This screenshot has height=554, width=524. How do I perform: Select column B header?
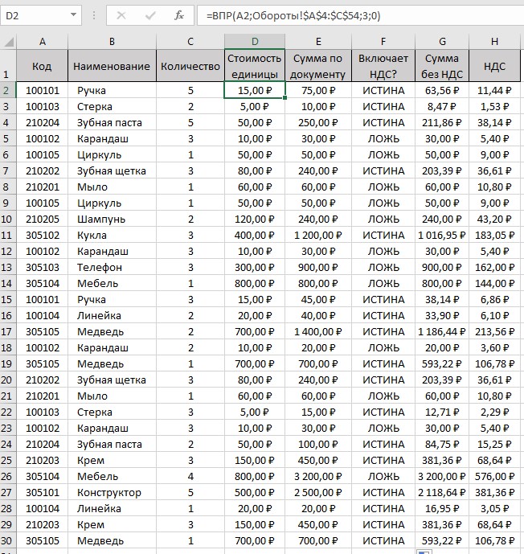112,42
